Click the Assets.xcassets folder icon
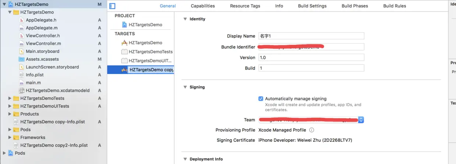 [22, 59]
